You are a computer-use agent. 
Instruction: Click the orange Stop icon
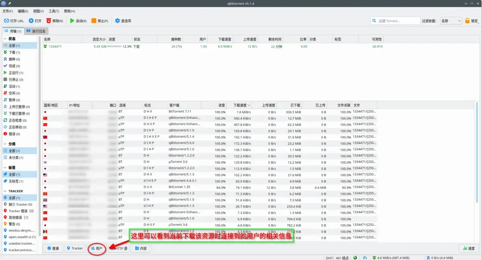(x=94, y=21)
